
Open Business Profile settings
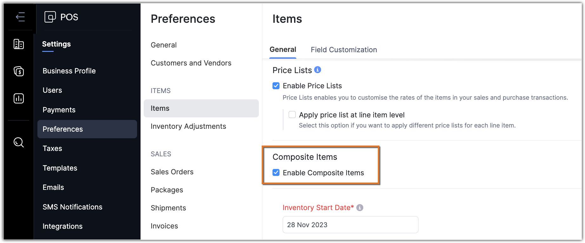point(69,71)
